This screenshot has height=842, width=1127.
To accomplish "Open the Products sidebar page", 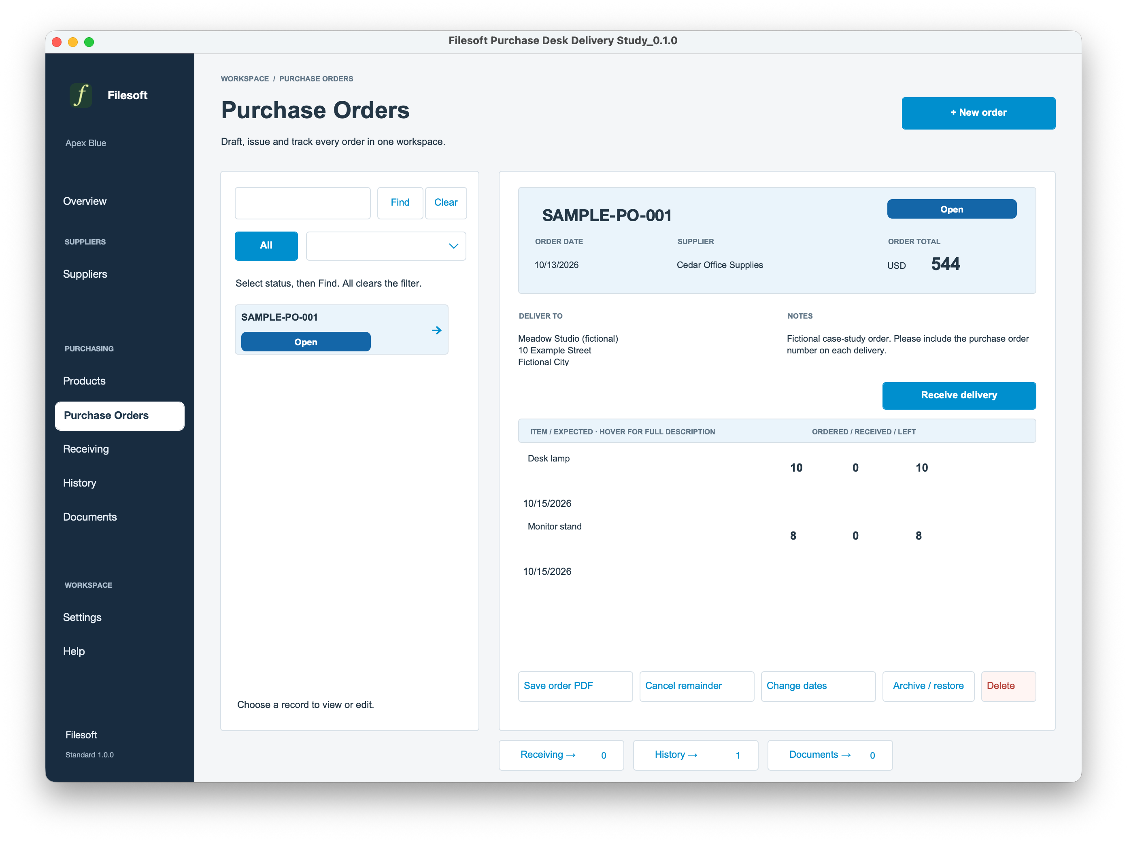I will [84, 381].
